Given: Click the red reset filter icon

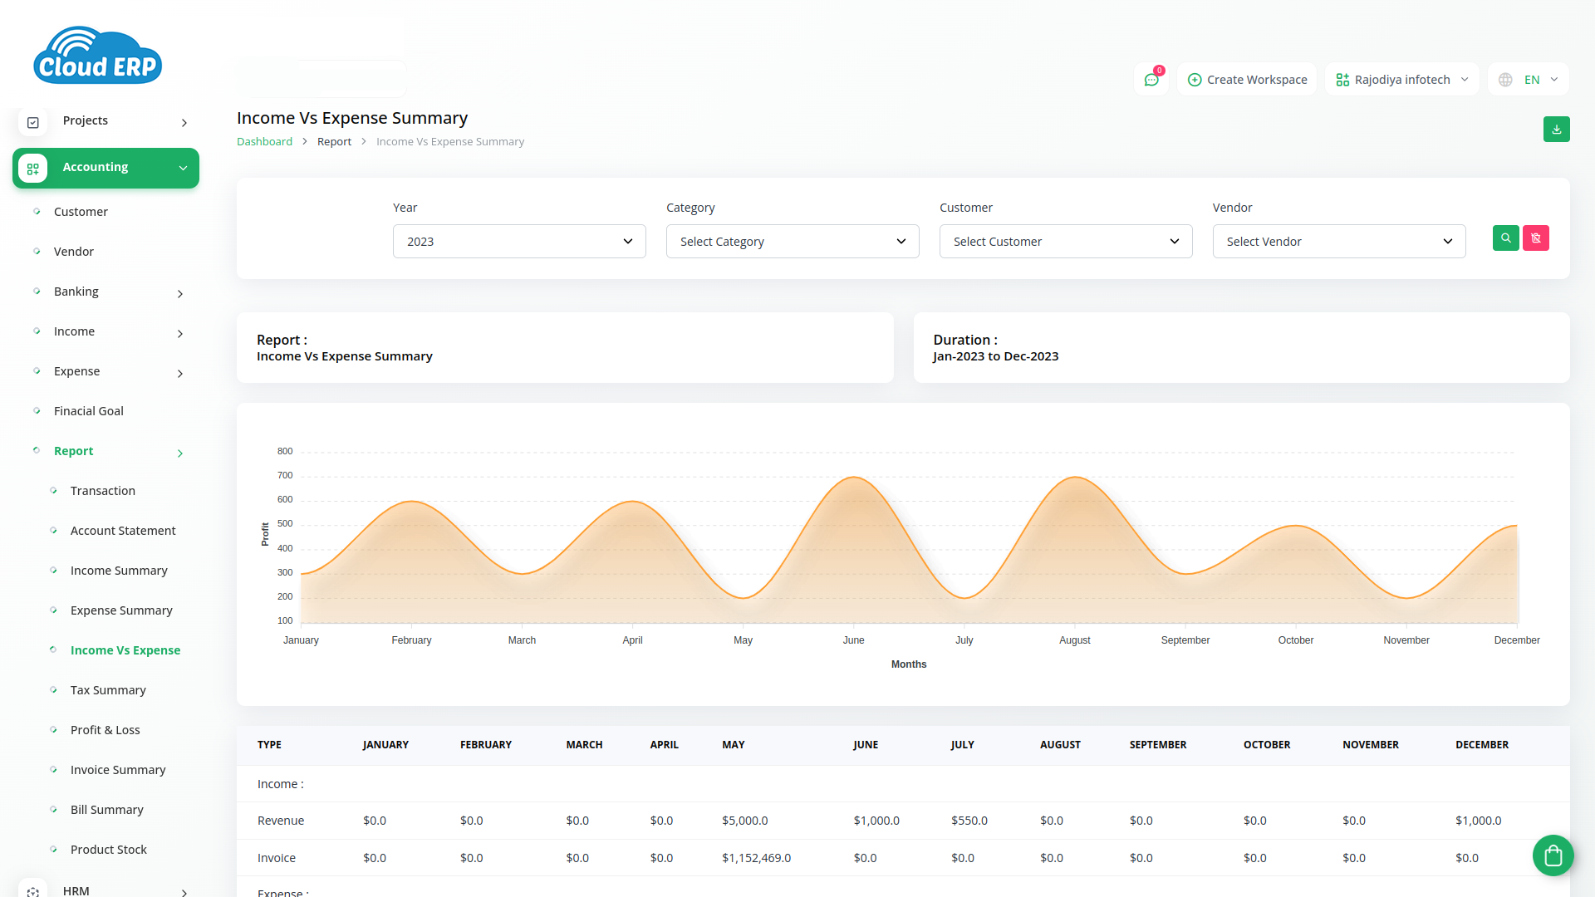Looking at the screenshot, I should click(1535, 238).
